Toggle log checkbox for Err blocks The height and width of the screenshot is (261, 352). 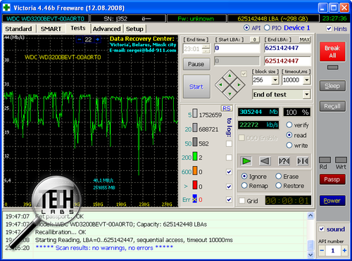[229, 200]
